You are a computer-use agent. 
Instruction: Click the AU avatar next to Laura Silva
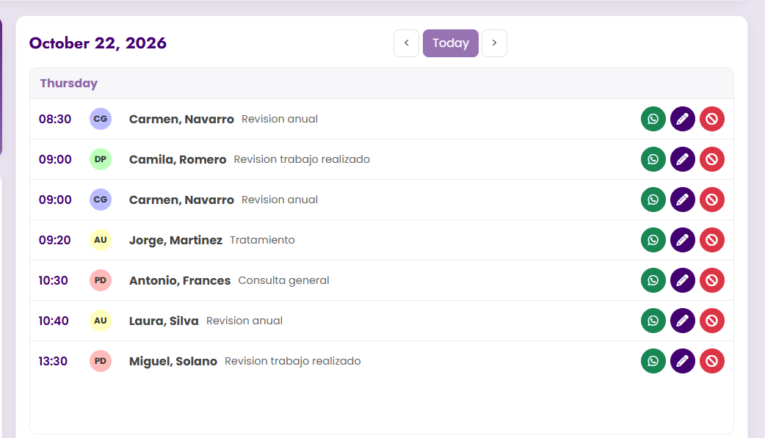coord(101,321)
